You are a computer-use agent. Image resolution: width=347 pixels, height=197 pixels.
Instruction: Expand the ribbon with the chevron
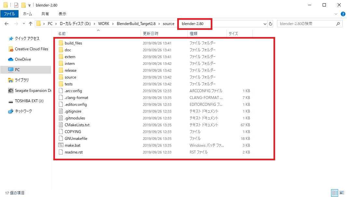pyautogui.click(x=336, y=14)
